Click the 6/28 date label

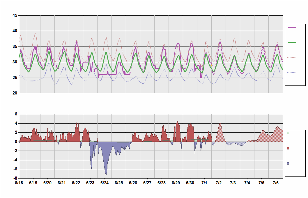(162, 183)
